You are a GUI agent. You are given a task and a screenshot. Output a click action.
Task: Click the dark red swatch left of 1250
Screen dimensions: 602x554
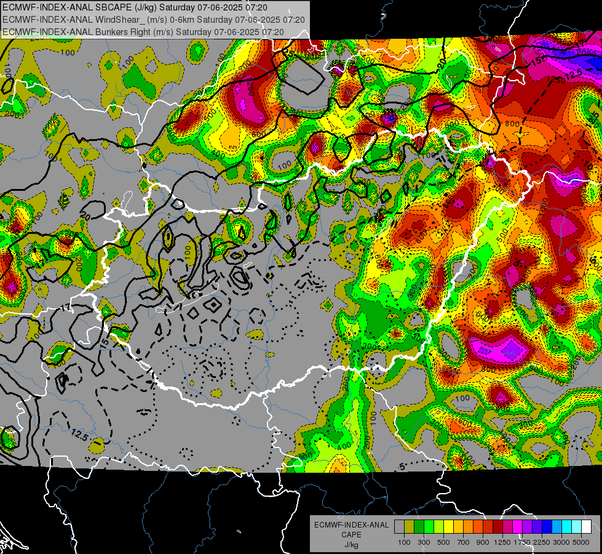point(498,527)
